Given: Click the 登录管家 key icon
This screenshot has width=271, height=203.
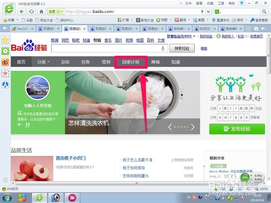Looking at the screenshot, I should (259, 20).
